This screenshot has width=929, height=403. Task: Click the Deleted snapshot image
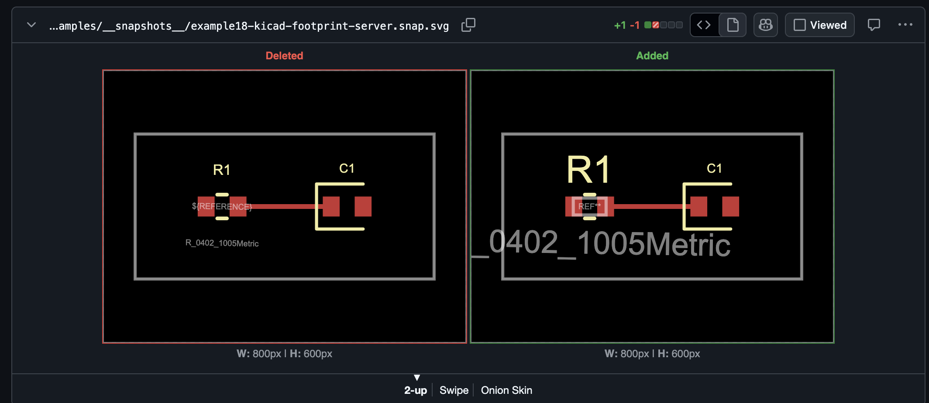285,206
